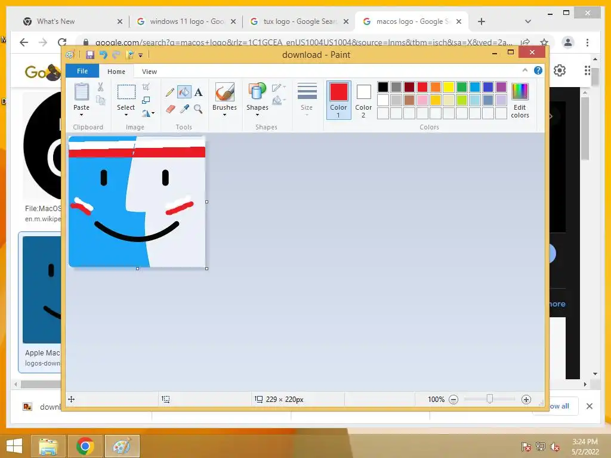Expand the Brushes dropdown arrow

(x=224, y=115)
